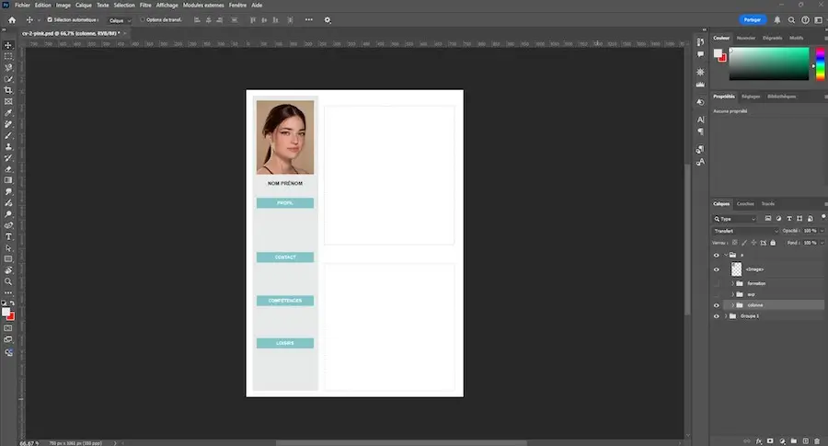This screenshot has height=446, width=828.
Task: Expand the Groupe 1 group
Action: coord(726,316)
